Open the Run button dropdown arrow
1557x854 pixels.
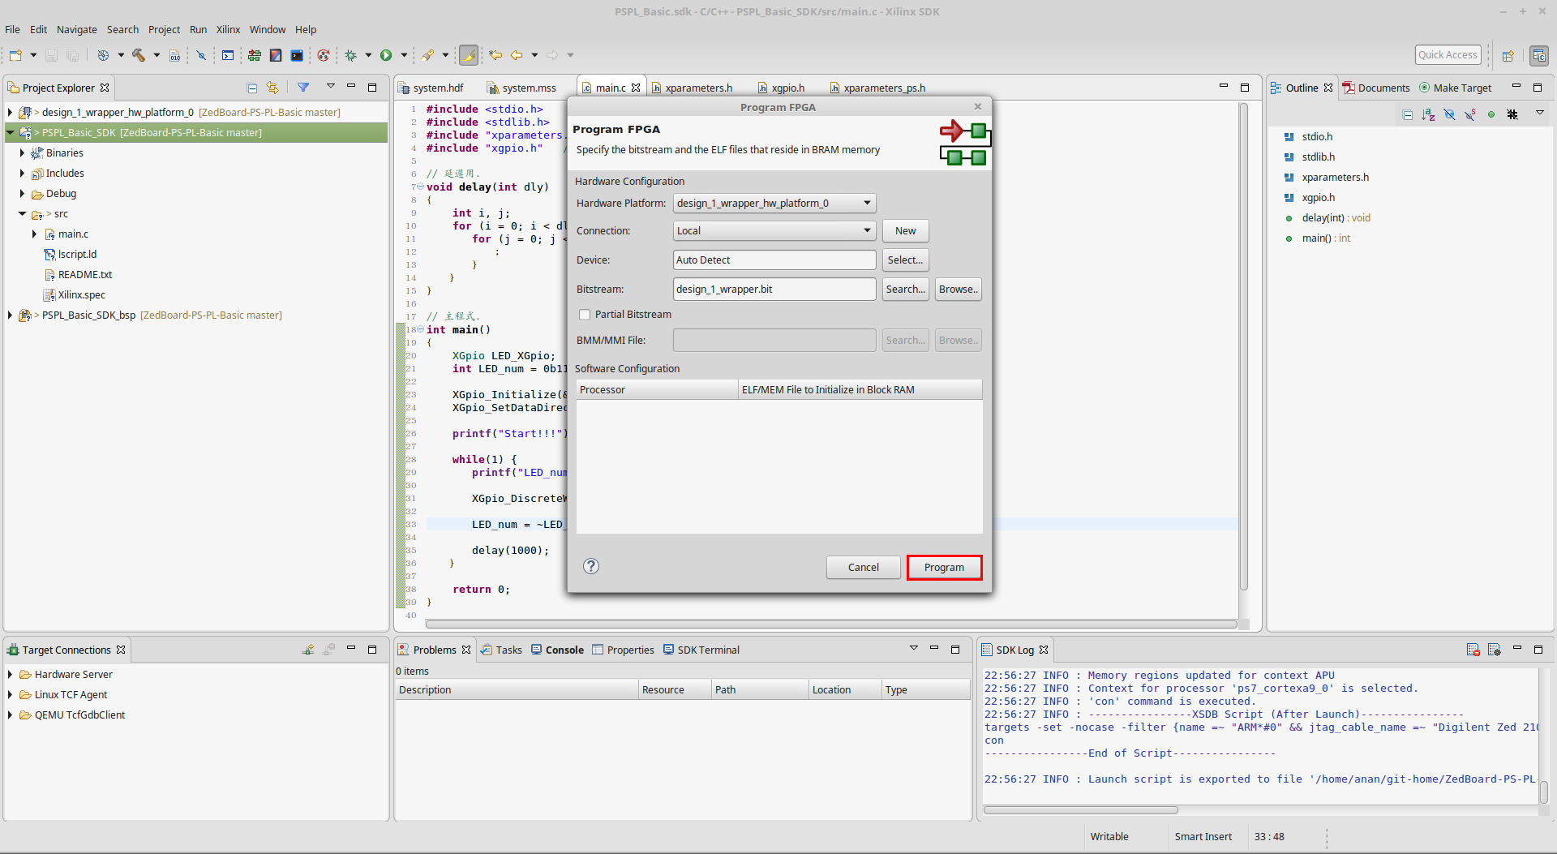pyautogui.click(x=403, y=55)
